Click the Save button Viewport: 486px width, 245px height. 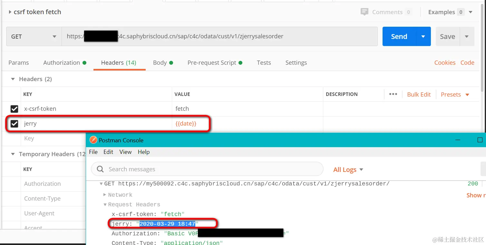pos(447,36)
